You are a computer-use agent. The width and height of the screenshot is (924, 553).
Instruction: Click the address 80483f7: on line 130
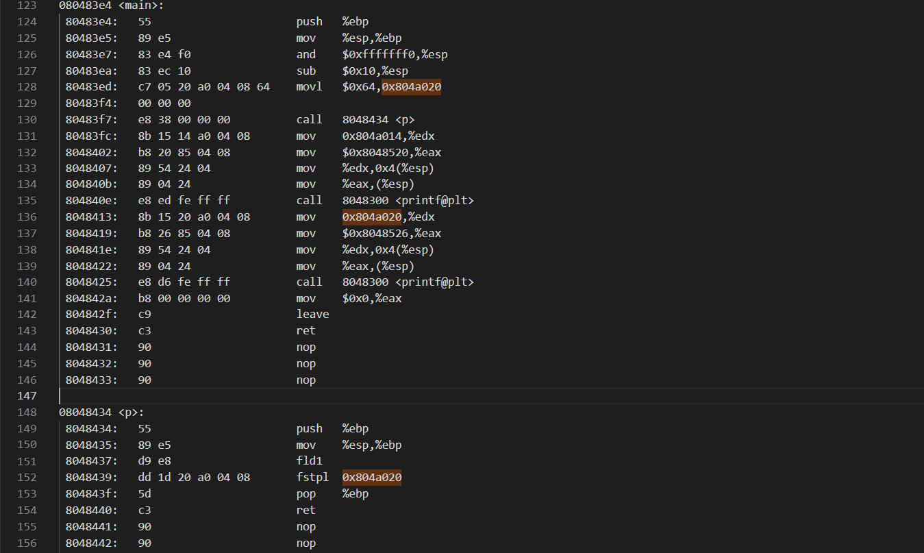pos(92,119)
